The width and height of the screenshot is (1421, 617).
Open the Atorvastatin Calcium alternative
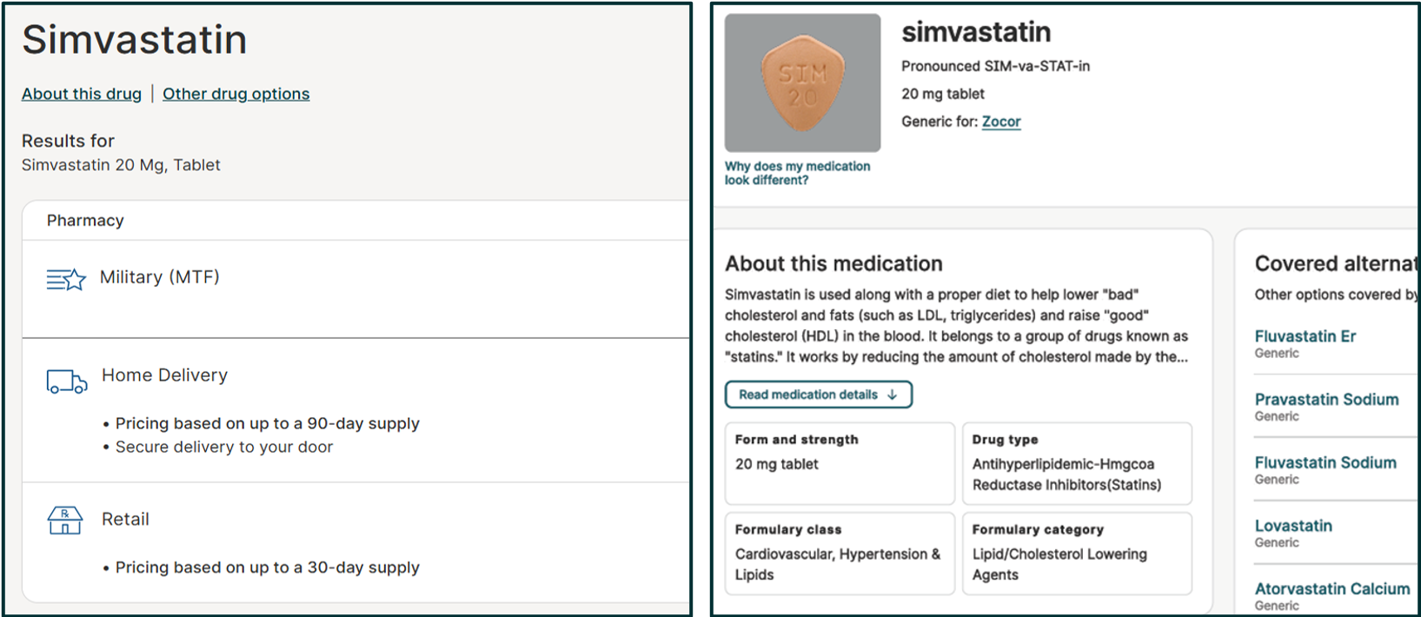click(x=1331, y=589)
